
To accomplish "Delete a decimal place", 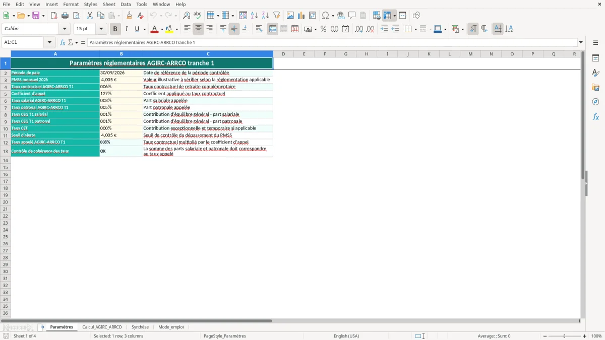I will [x=371, y=29].
